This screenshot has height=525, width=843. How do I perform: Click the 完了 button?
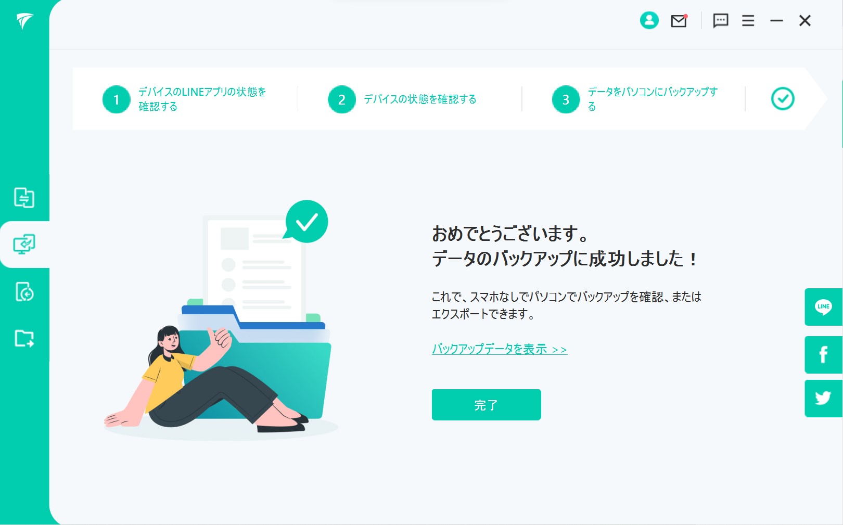tap(486, 405)
